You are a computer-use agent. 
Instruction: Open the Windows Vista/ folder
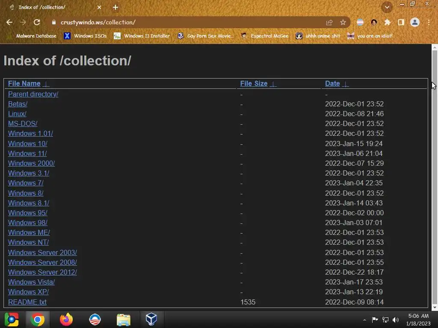(x=31, y=282)
